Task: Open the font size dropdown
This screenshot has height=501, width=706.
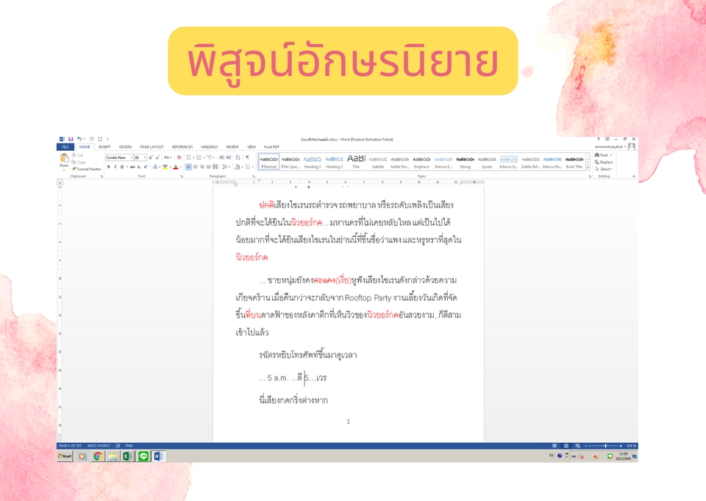Action: pos(145,157)
